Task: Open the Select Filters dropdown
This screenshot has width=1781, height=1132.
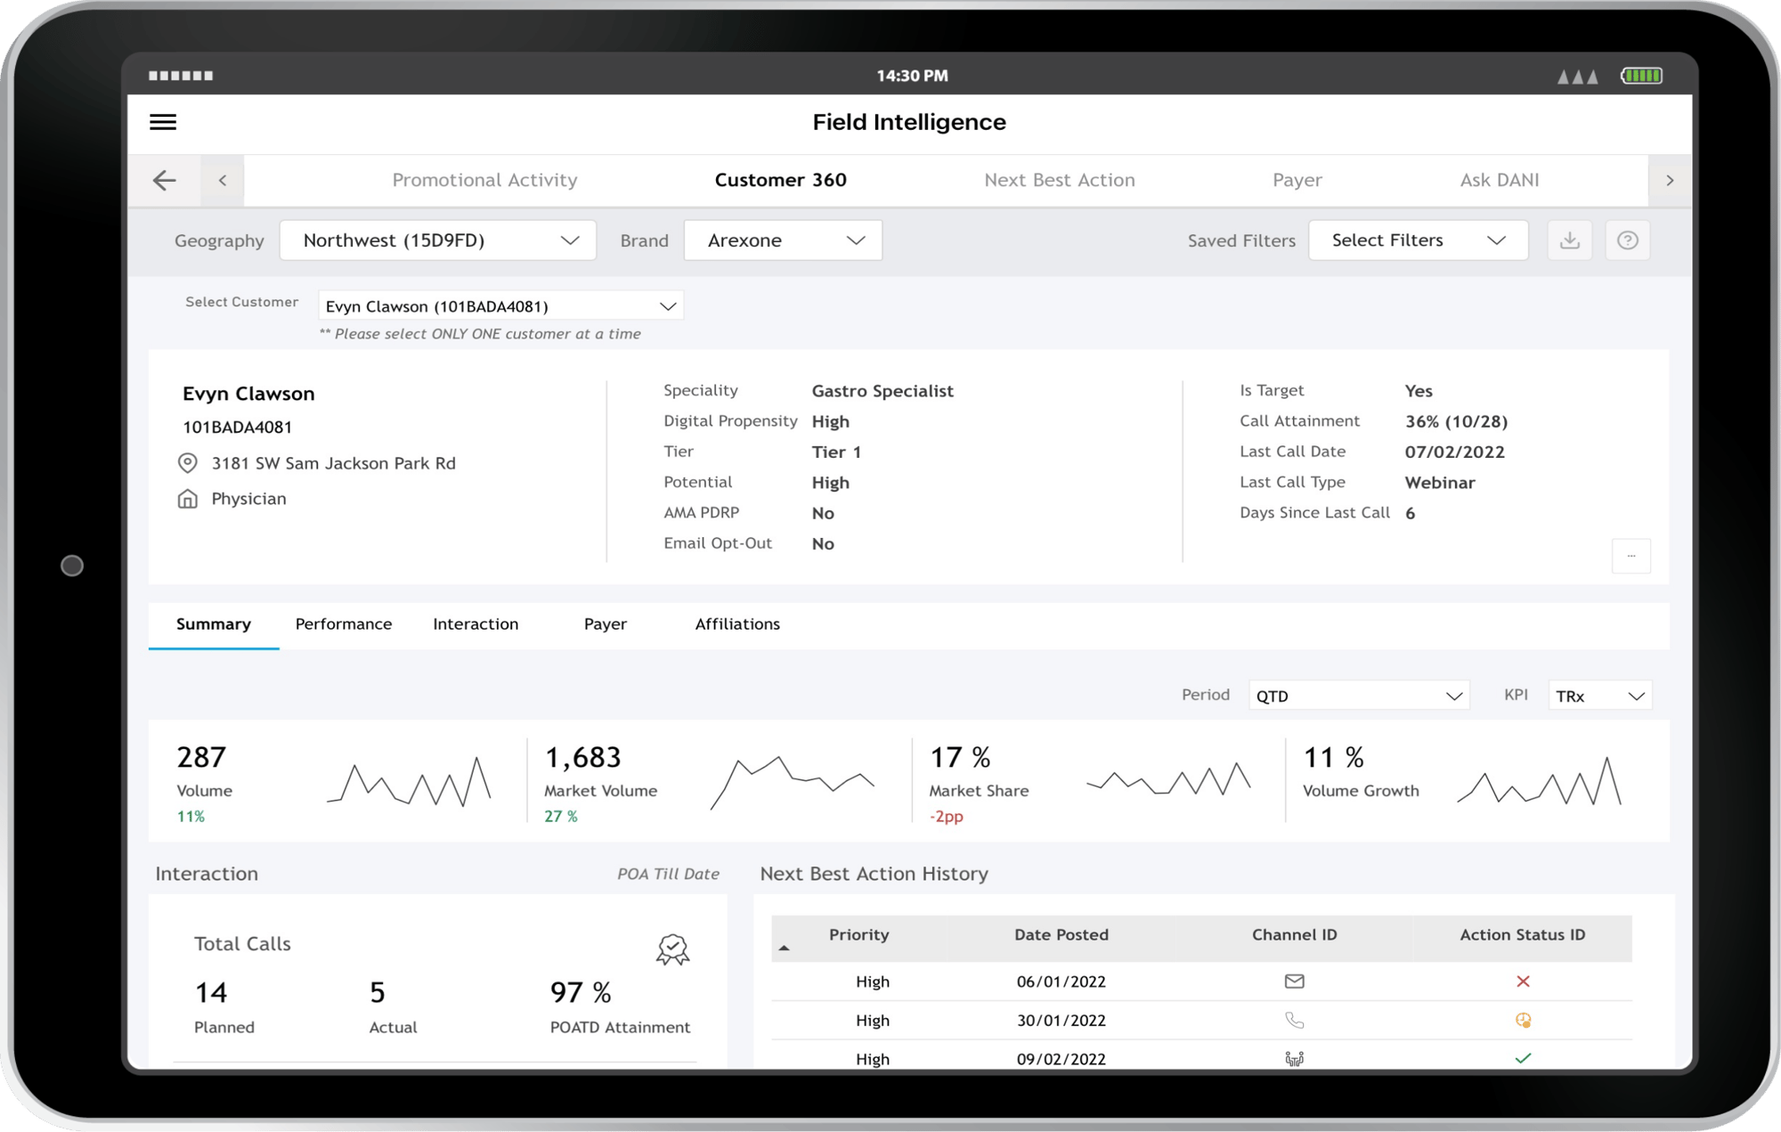Action: pos(1418,240)
